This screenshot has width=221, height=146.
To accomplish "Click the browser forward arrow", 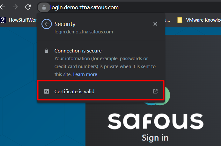I will (x=15, y=7).
